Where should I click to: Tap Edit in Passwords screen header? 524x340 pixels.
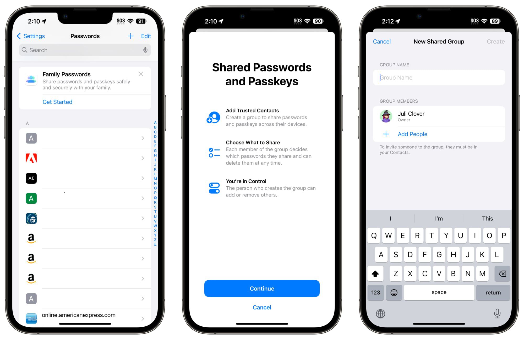tap(146, 36)
